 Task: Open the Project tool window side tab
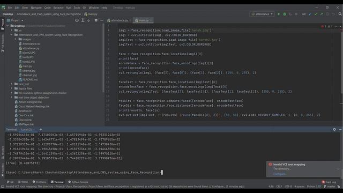[3, 24]
